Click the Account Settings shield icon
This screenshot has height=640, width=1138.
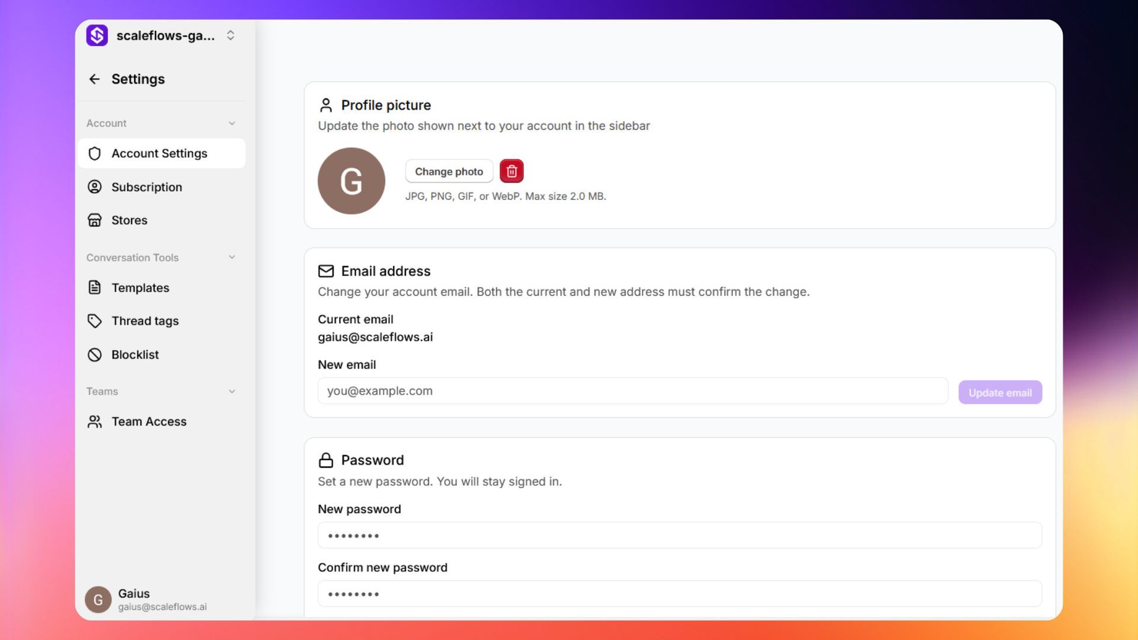pos(95,153)
